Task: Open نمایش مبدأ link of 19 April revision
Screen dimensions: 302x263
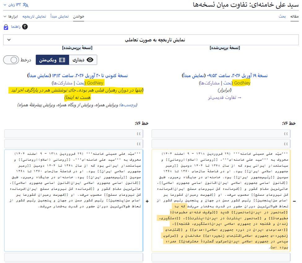Action: pos(194,76)
